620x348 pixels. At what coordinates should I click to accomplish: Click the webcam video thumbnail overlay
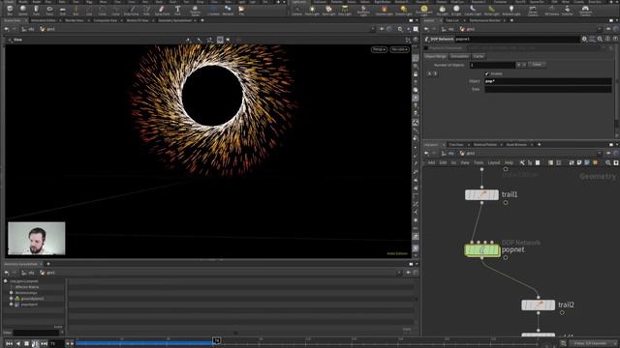click(37, 239)
